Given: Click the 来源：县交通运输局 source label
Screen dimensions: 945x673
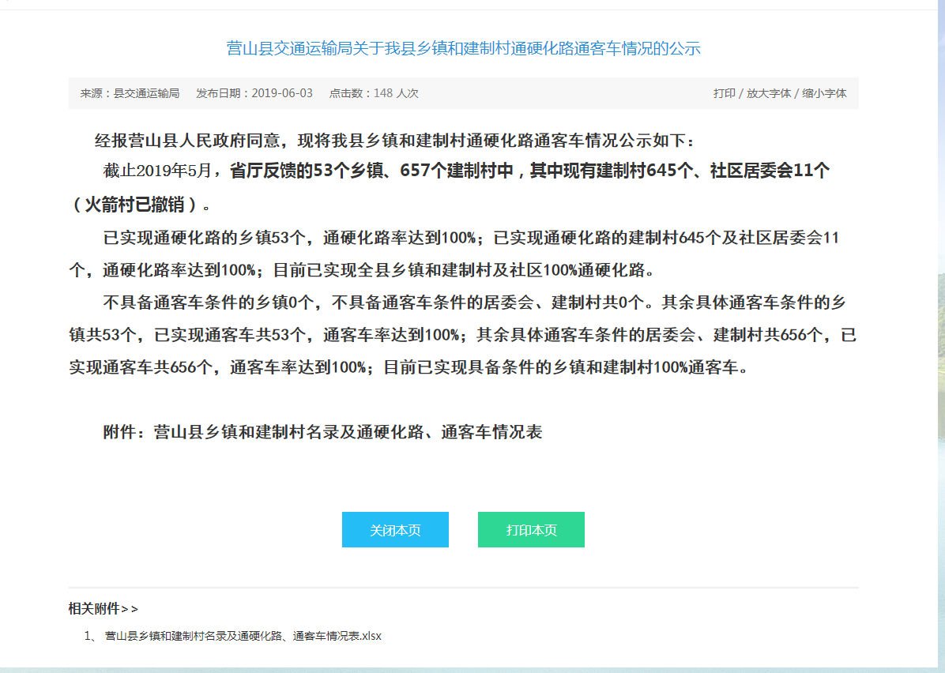Looking at the screenshot, I should point(130,93).
